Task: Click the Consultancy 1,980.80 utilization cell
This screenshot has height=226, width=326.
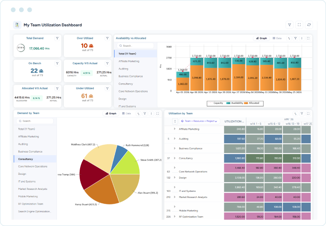Action: (x=235, y=158)
